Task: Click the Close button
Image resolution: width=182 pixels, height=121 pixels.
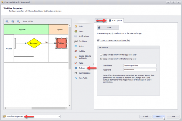Action: pos(173,116)
